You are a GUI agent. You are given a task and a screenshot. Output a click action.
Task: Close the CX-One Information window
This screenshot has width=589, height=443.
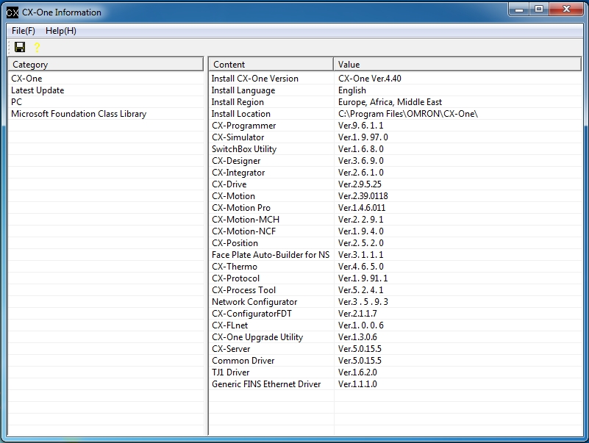566,10
